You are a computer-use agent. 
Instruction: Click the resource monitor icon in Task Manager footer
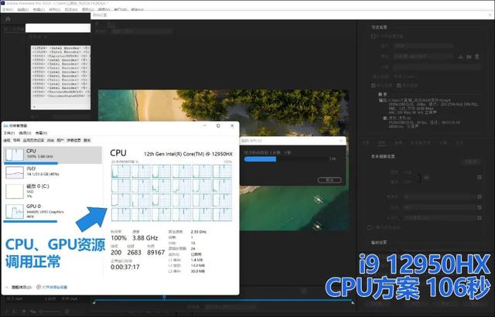coord(39,287)
